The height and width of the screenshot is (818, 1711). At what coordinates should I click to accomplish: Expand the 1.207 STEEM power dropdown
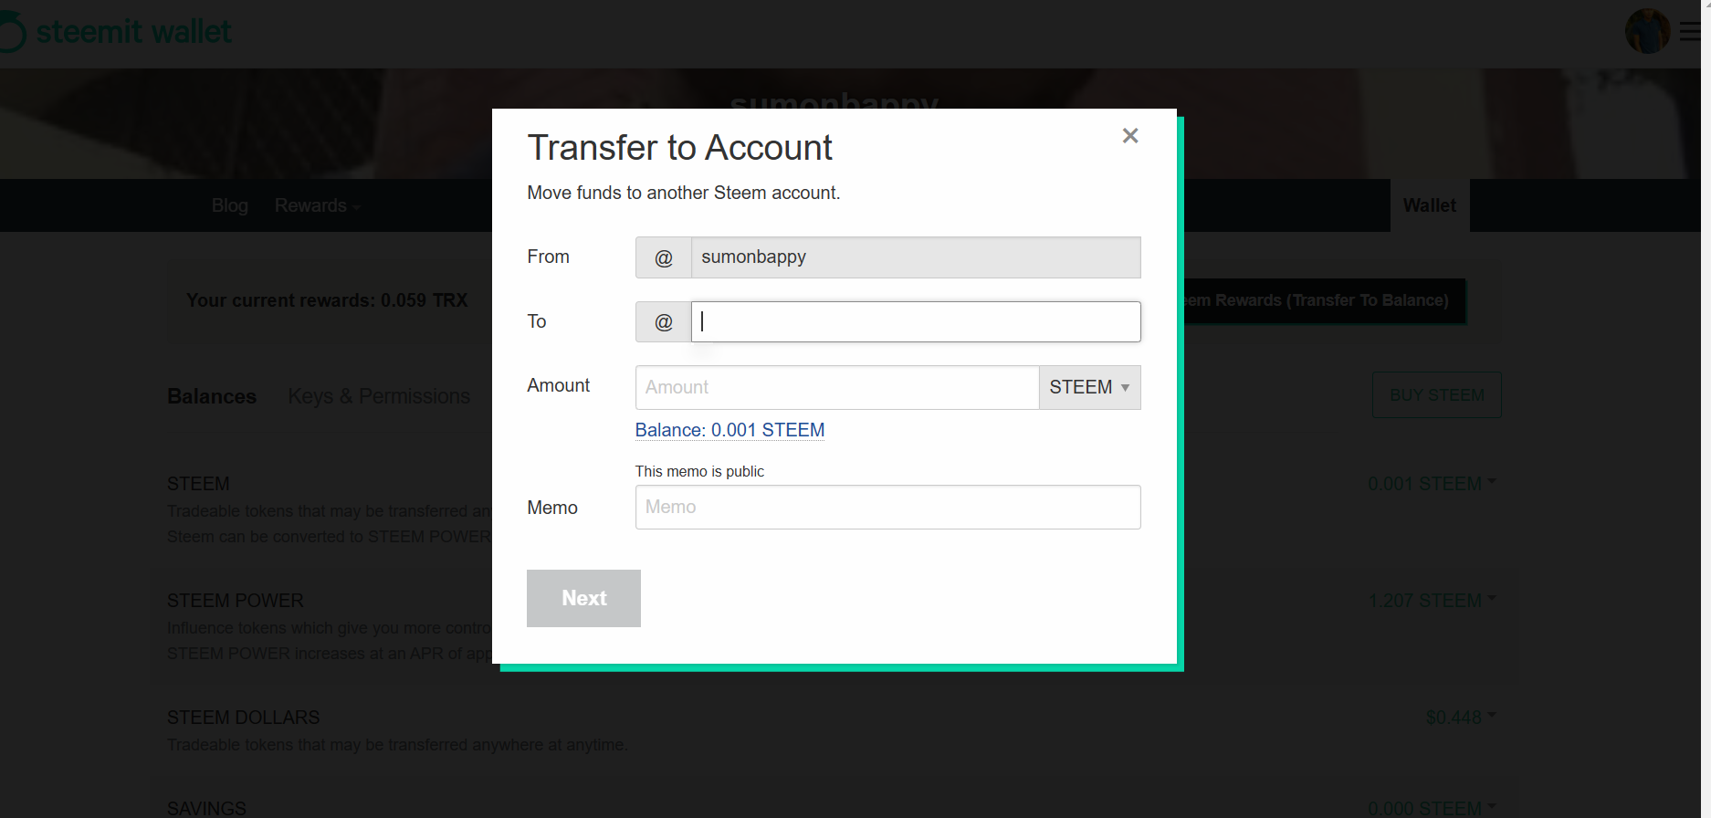coord(1432,601)
